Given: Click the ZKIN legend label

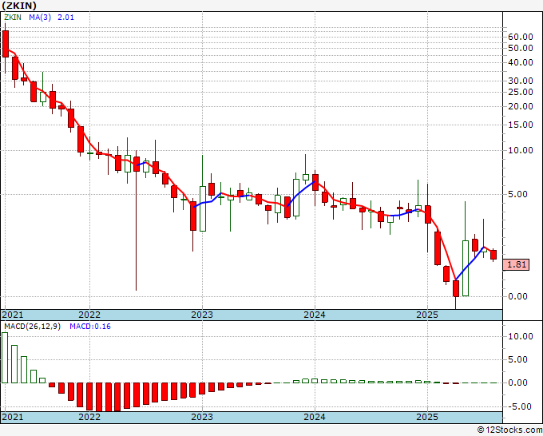Looking at the screenshot, I should pos(13,18).
